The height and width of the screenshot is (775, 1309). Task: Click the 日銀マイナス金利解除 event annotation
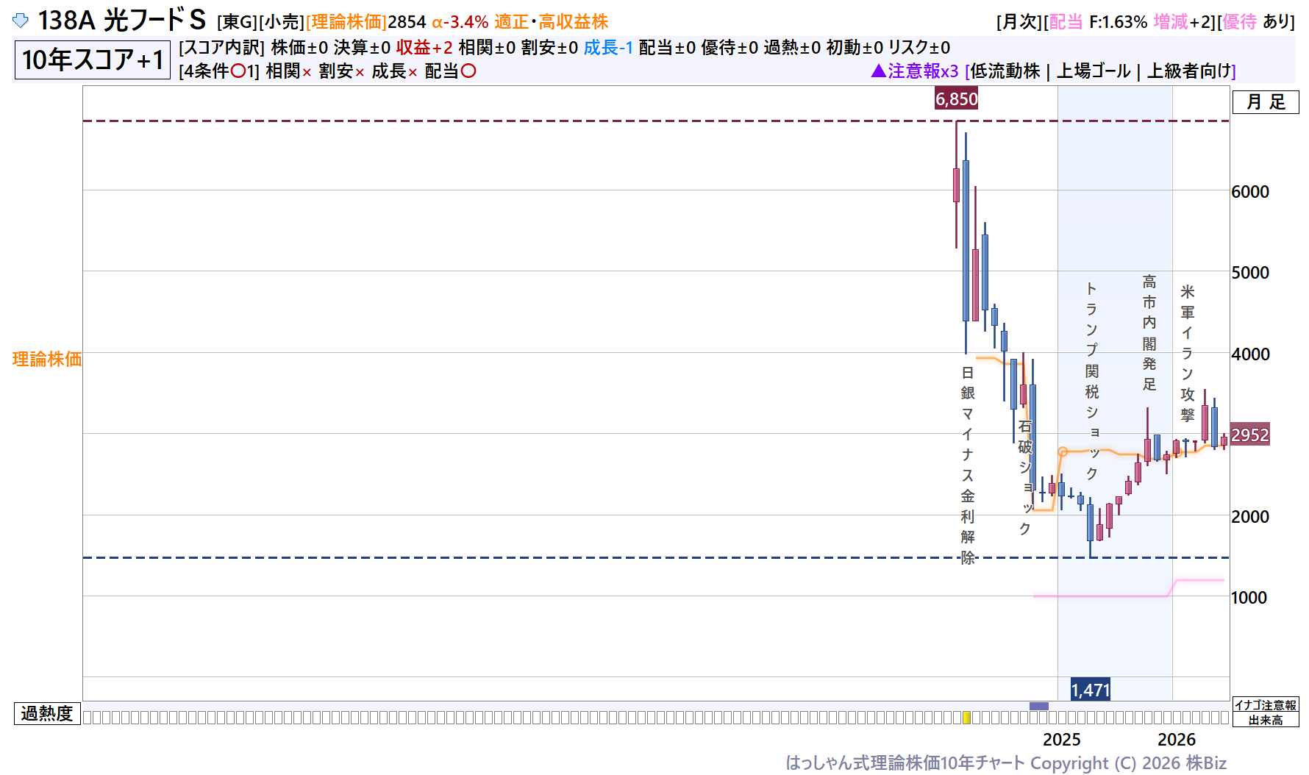pyautogui.click(x=968, y=465)
